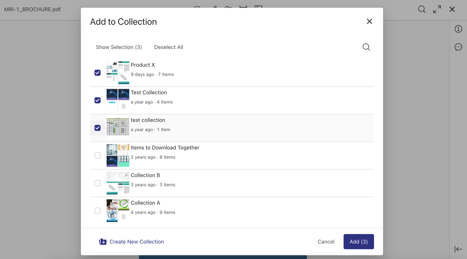The width and height of the screenshot is (467, 259).
Task: Click the Add (3) button
Action: click(358, 241)
